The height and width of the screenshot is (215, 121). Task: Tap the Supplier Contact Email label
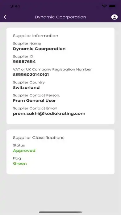[35, 108]
